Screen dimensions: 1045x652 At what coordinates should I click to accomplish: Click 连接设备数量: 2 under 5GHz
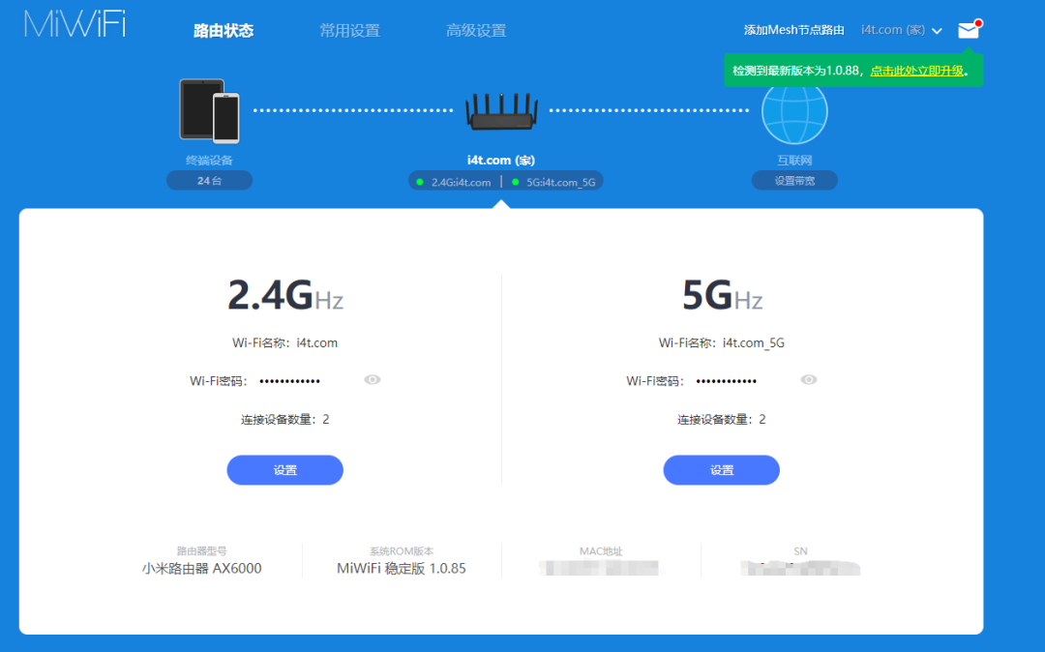pyautogui.click(x=721, y=420)
